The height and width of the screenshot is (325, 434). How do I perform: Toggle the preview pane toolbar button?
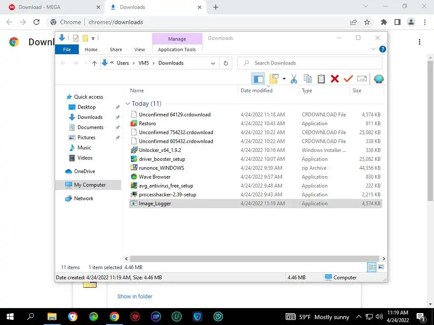[x=258, y=79]
